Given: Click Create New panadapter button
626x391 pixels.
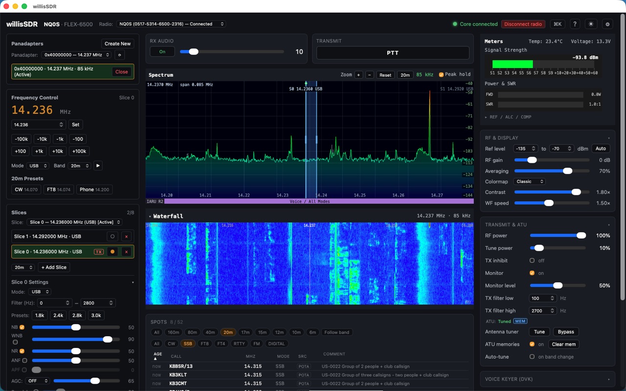Looking at the screenshot, I should [x=118, y=43].
